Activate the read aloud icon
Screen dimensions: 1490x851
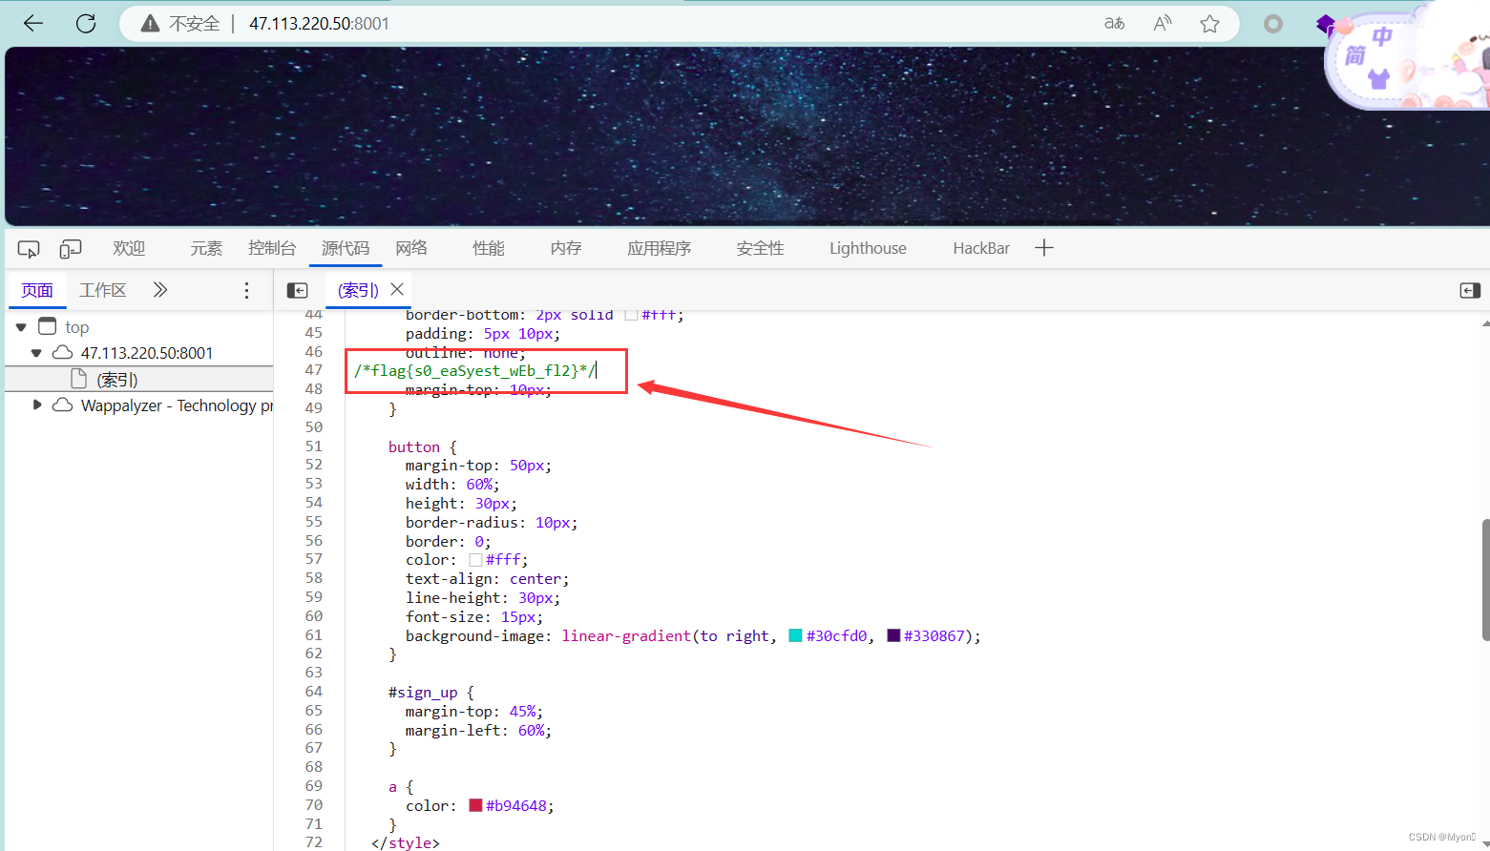point(1163,23)
